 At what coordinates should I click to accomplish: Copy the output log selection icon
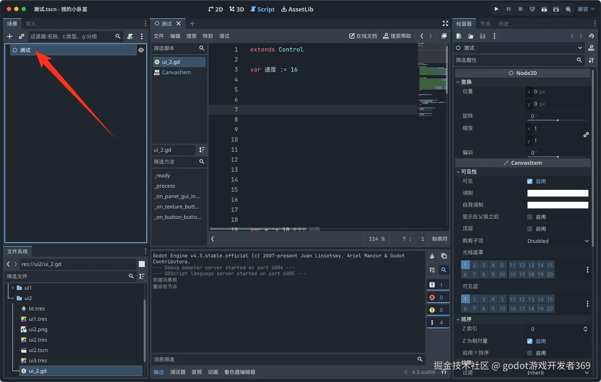[x=444, y=256]
